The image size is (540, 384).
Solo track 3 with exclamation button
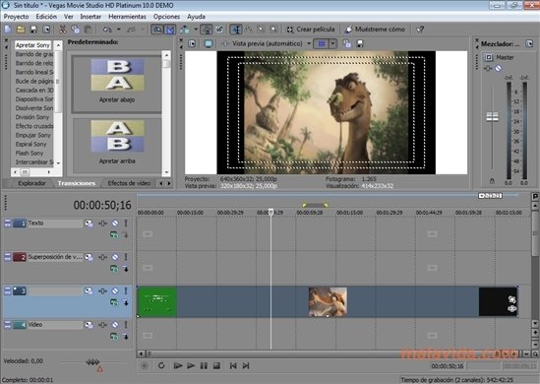(126, 290)
